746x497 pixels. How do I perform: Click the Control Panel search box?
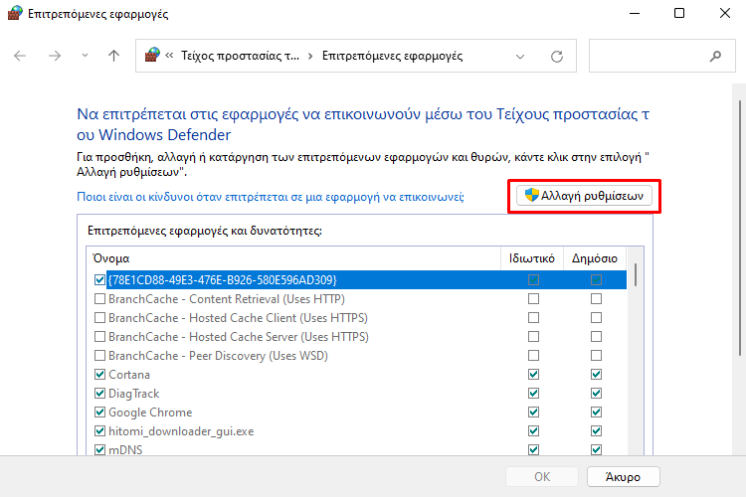click(661, 56)
